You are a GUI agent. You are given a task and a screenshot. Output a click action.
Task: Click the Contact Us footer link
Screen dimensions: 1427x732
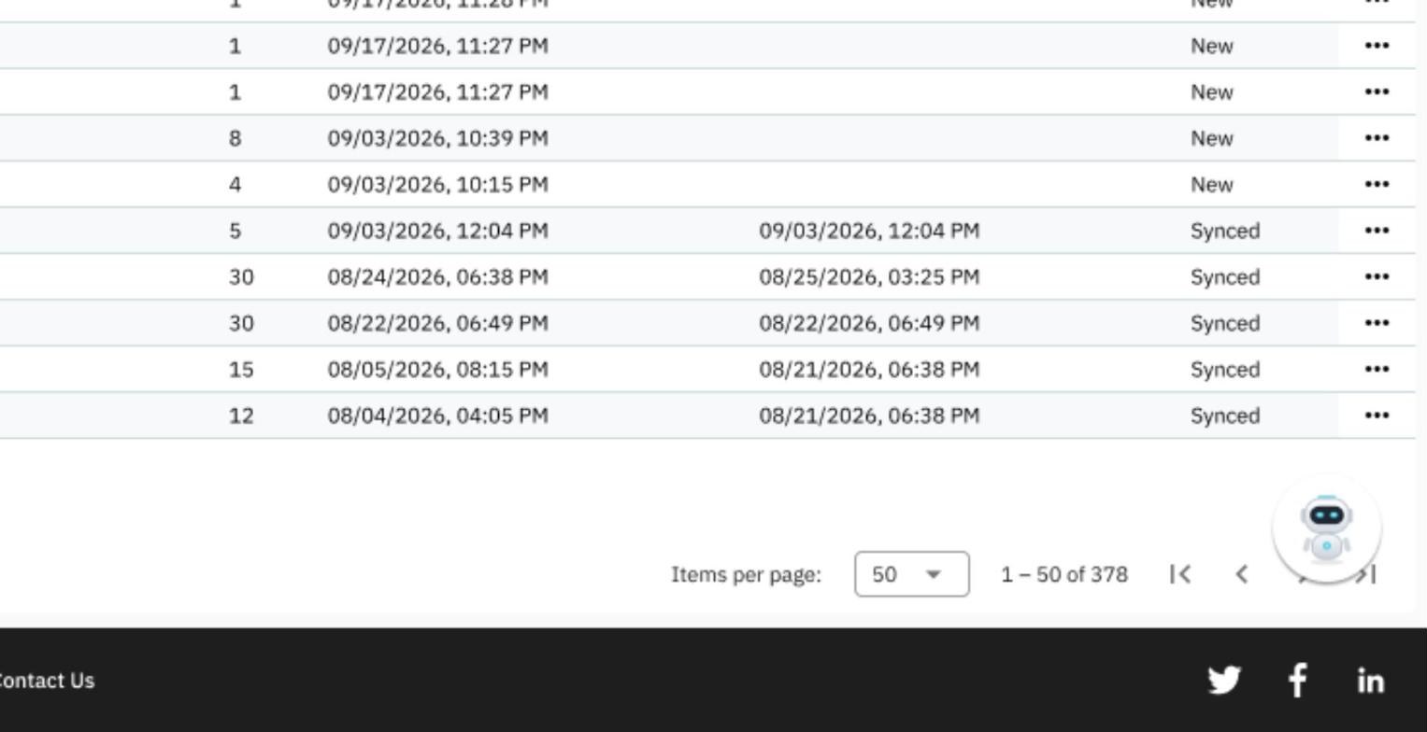(45, 681)
